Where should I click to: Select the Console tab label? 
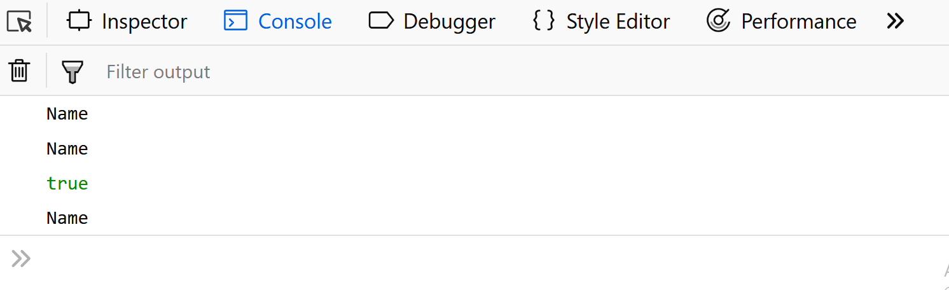[295, 22]
